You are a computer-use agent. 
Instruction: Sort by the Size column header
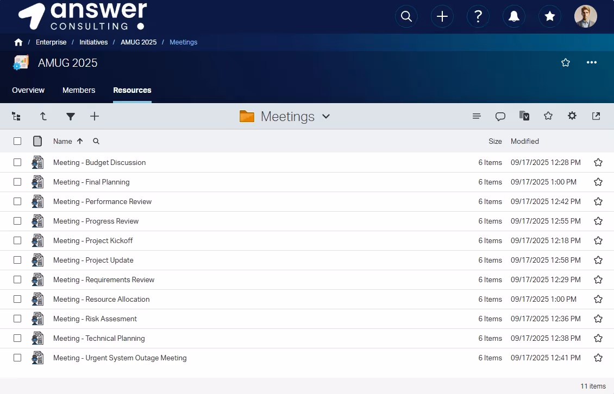[495, 141]
